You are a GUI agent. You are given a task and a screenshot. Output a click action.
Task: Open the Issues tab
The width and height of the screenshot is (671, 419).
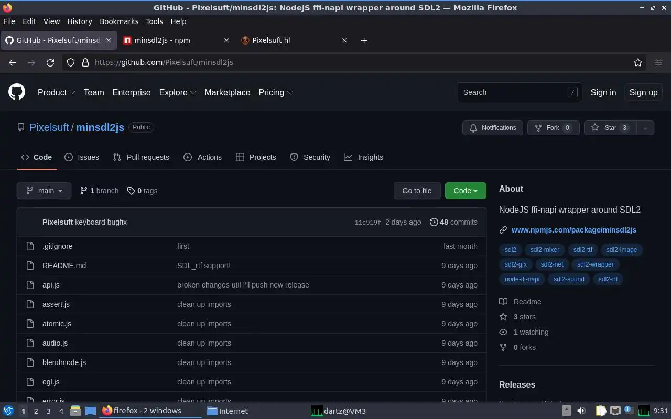[82, 157]
